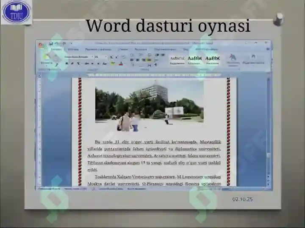
Task: Redo with Quick Access toolbar arrow
Action: pos(64,43)
